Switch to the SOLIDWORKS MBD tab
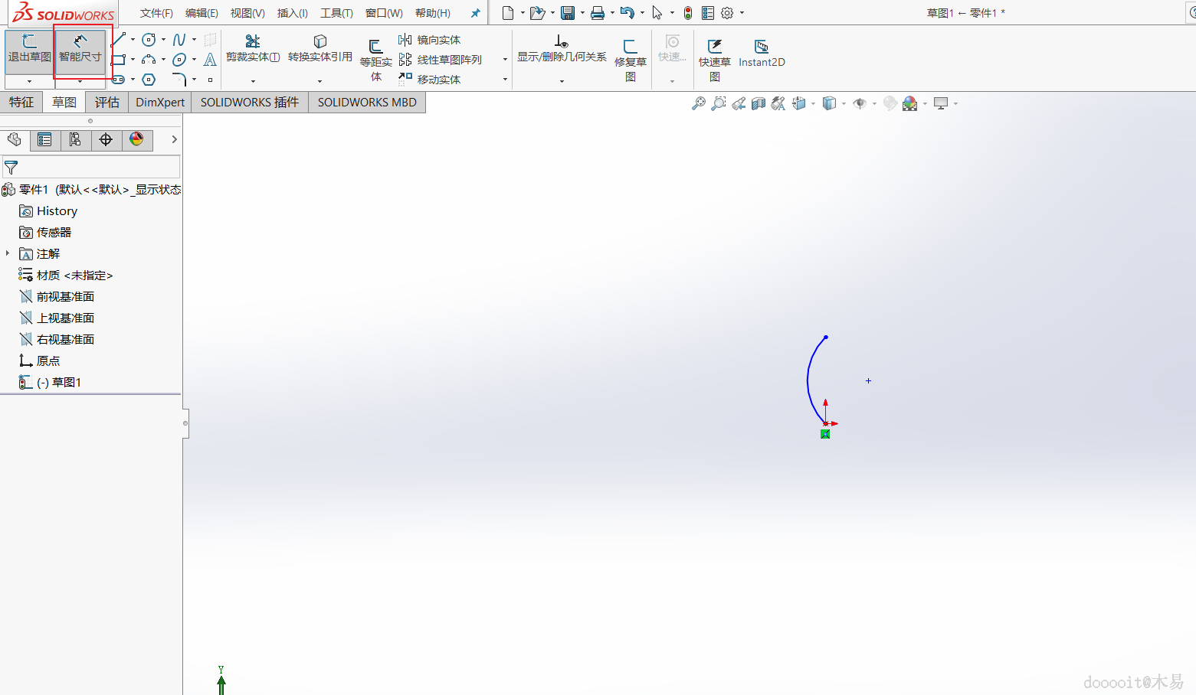 point(367,103)
